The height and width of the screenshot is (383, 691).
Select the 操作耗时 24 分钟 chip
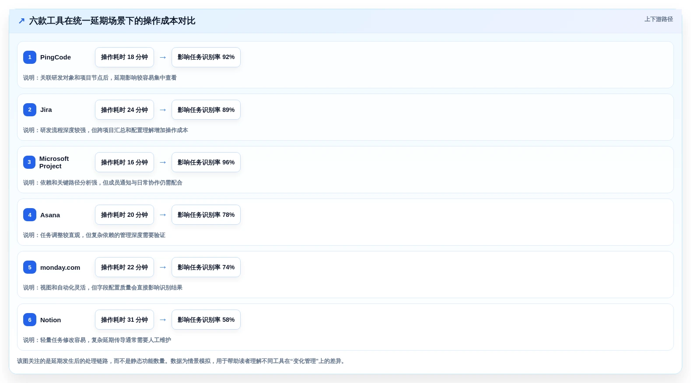124,110
